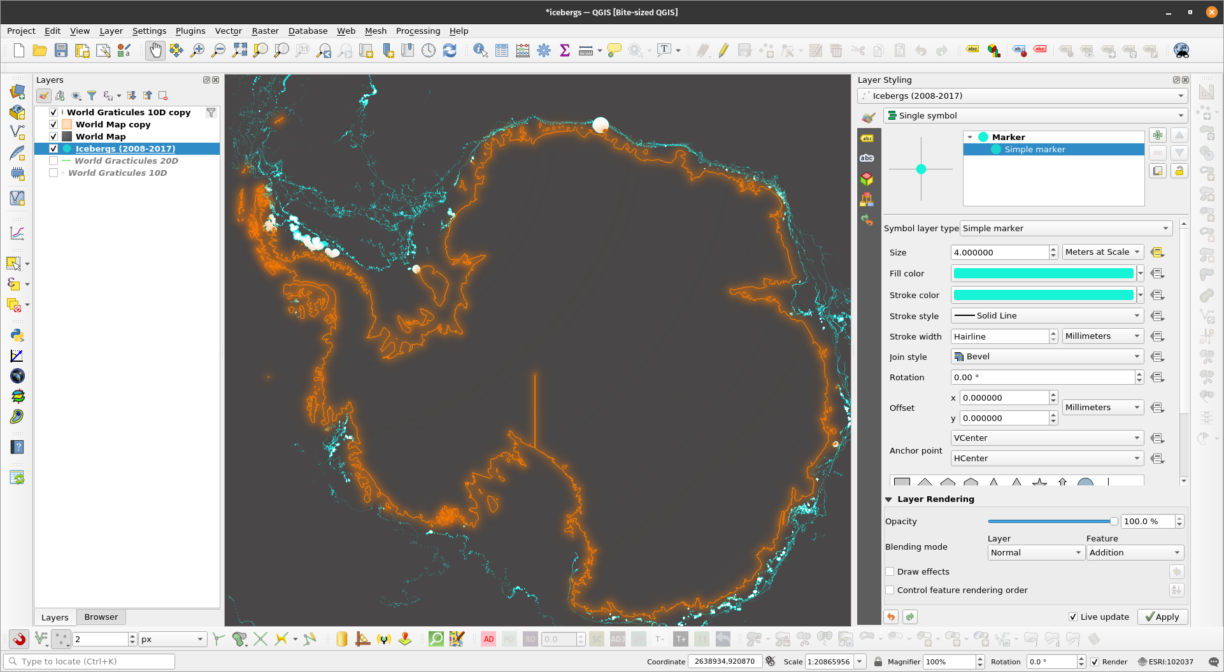Image resolution: width=1224 pixels, height=672 pixels.
Task: Enable the Draw effects checkbox
Action: [x=890, y=571]
